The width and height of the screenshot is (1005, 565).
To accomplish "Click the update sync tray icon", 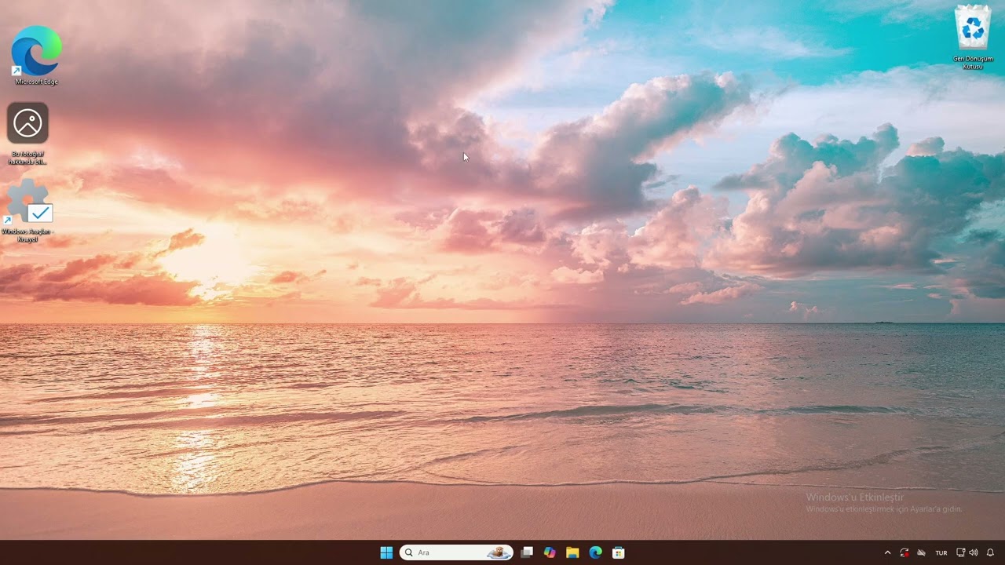I will pos(904,552).
